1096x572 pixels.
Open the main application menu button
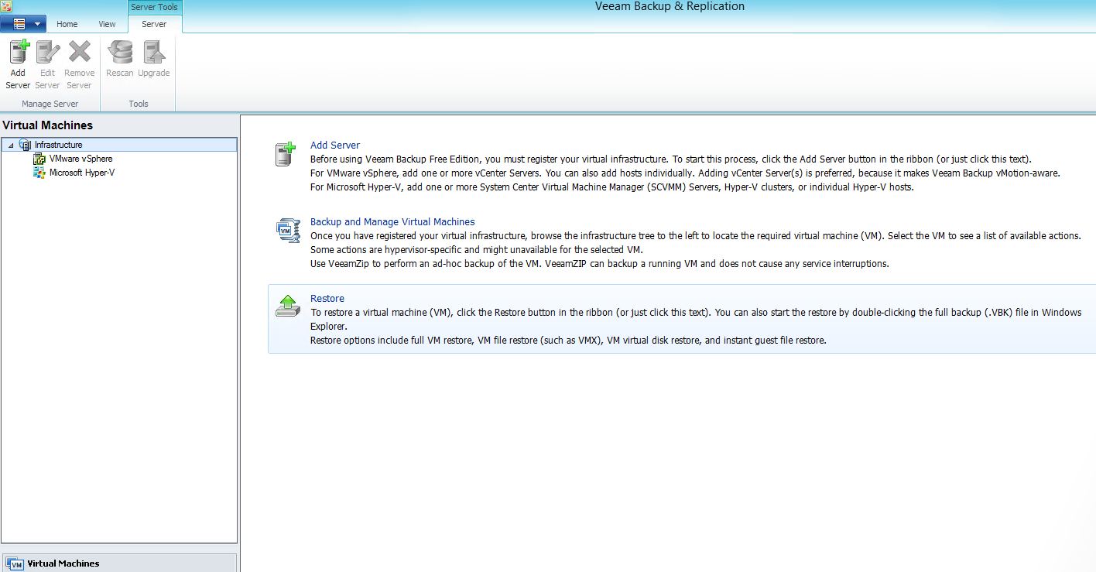(24, 23)
